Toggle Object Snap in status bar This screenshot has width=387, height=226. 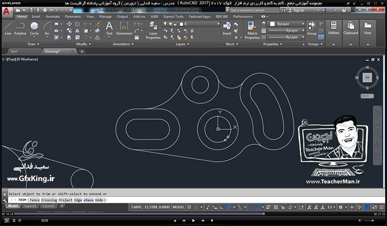tap(258, 207)
